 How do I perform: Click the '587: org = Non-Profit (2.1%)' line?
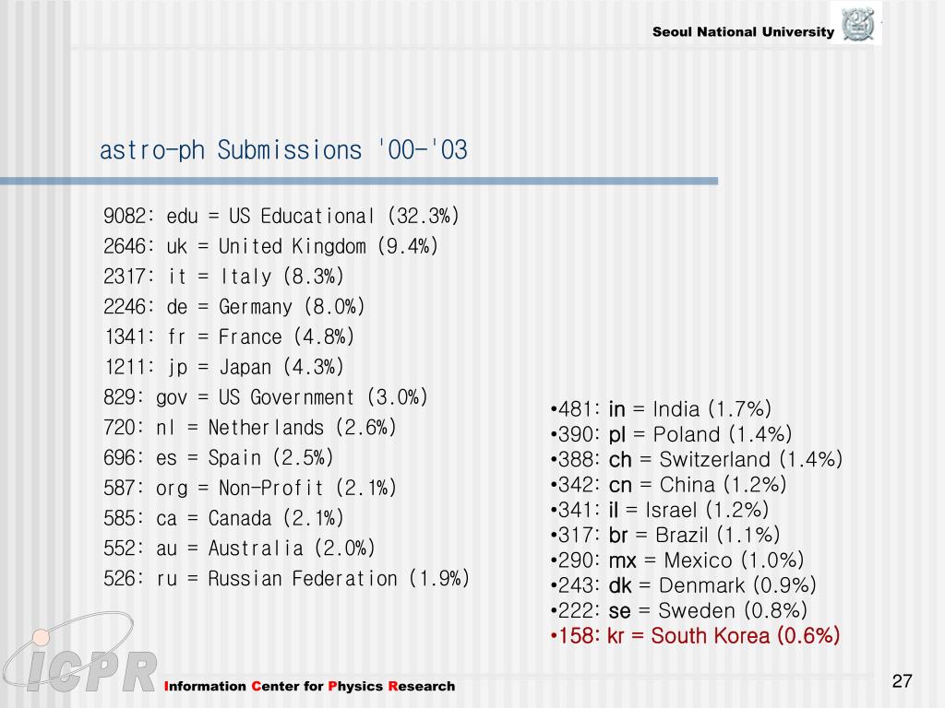coord(250,488)
